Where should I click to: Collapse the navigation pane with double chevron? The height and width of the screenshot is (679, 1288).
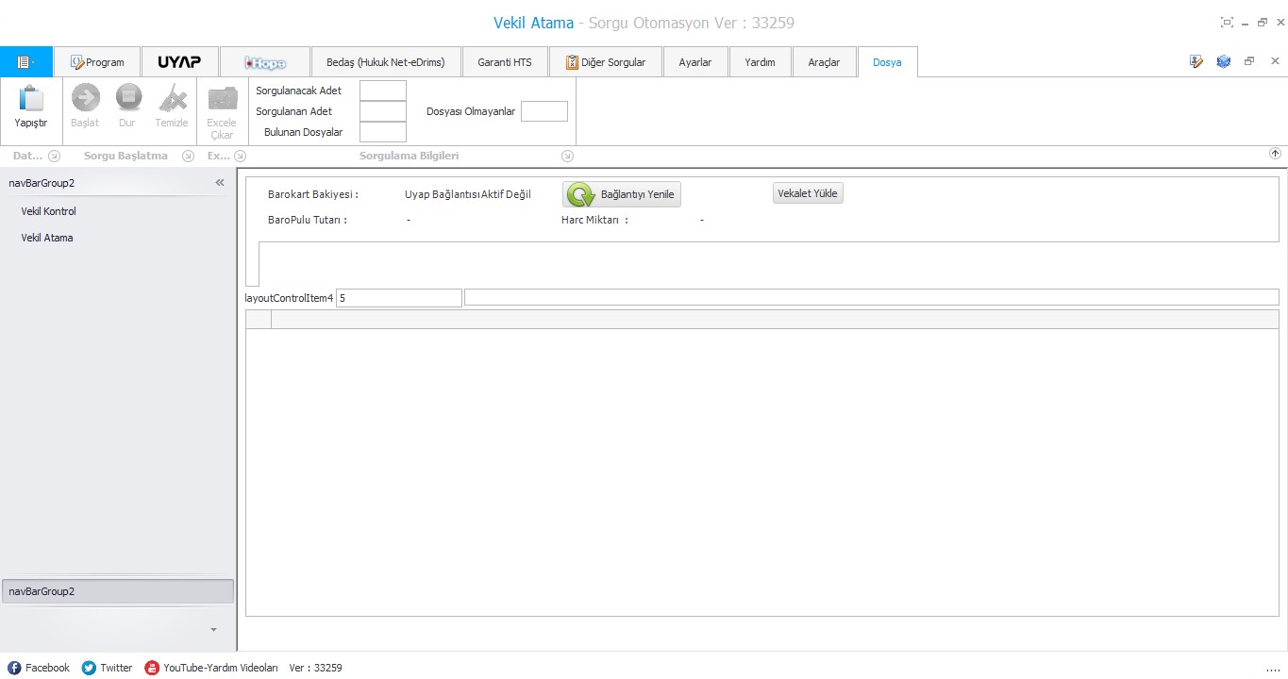(x=220, y=183)
